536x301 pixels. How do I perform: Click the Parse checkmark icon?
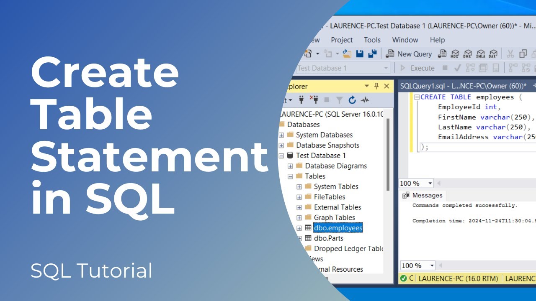click(457, 68)
